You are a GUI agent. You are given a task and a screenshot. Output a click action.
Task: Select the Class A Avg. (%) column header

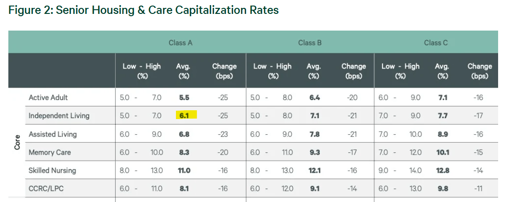tap(183, 71)
